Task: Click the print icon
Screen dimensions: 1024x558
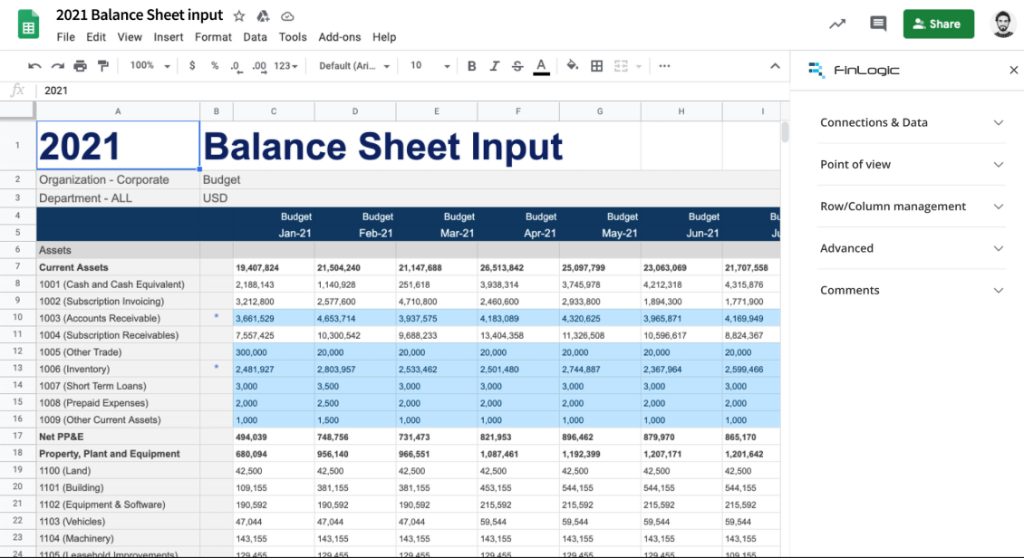Action: 81,66
